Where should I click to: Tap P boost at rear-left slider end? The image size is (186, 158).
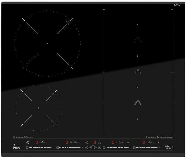[x=82, y=148]
